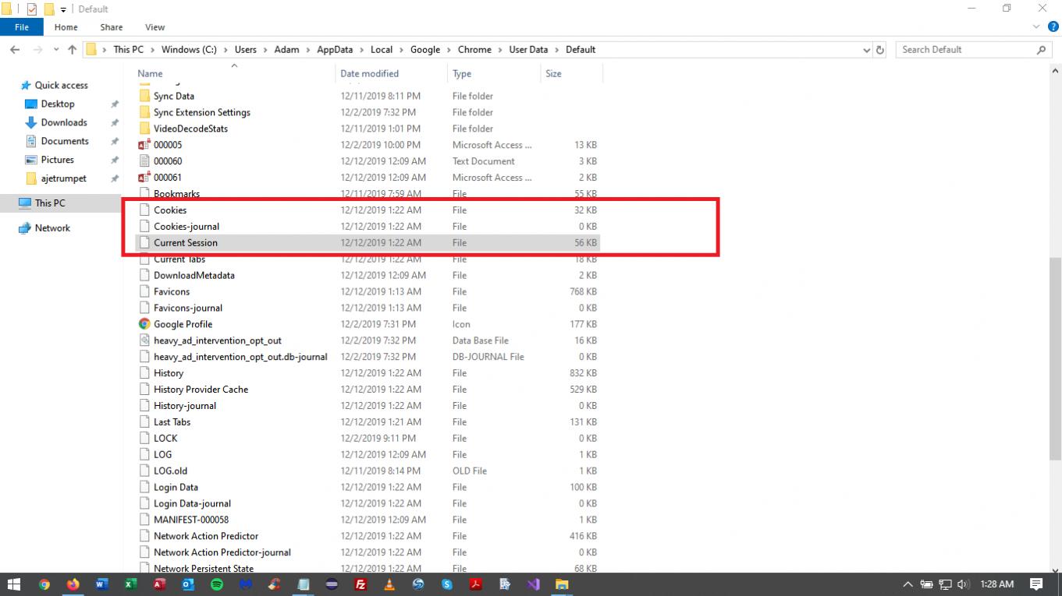Screen dimensions: 1062x596
Task: Click the New folder quick access icon
Action: pyautogui.click(x=49, y=9)
